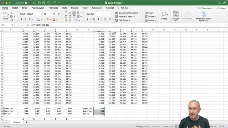
Task: Apply currency dollar format
Action: (87, 19)
